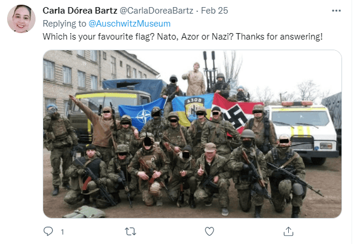This screenshot has width=361, height=244.
Task: Open the attached photo in full view
Action: (x=192, y=134)
